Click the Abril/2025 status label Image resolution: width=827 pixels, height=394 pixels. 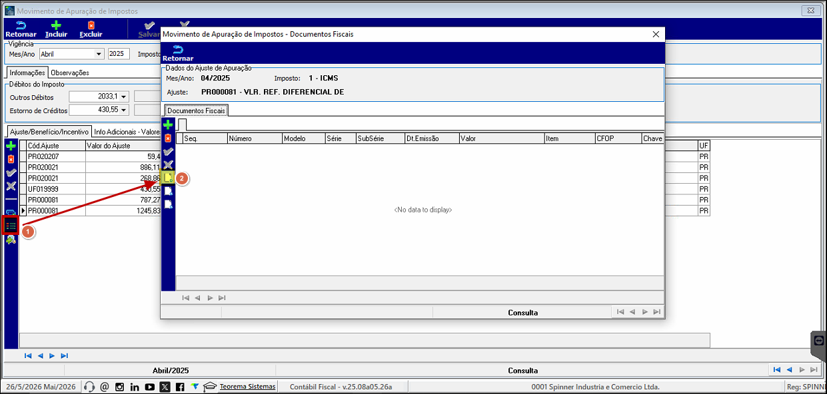pyautogui.click(x=171, y=371)
